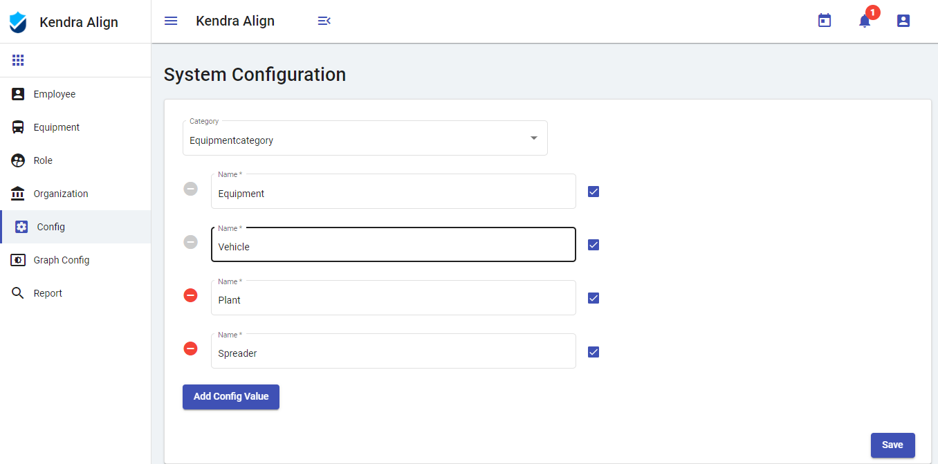
Task: Click disabled remove icon beside Vehicle
Action: click(x=190, y=242)
